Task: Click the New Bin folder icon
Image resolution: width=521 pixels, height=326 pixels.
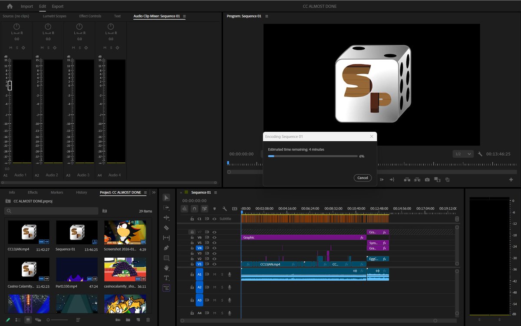Action: tap(128, 320)
